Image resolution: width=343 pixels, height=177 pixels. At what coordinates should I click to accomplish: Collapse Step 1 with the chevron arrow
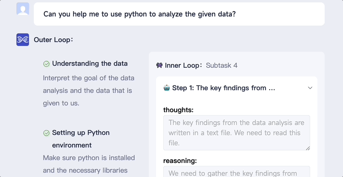310,88
